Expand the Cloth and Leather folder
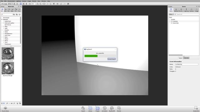This screenshot has width=200, height=112. pyautogui.click(x=3, y=23)
